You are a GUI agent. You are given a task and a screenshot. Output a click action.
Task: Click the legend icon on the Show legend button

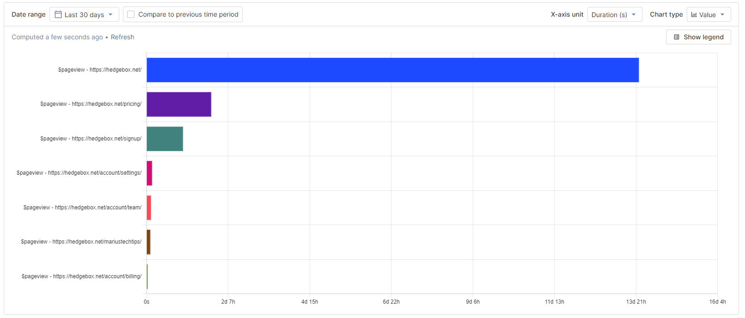coord(677,37)
